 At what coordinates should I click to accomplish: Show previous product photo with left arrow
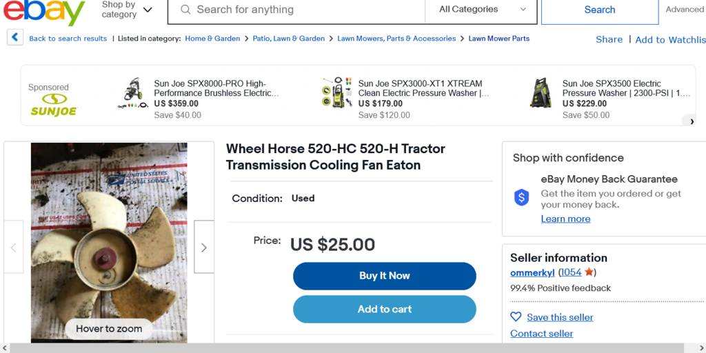click(x=14, y=248)
